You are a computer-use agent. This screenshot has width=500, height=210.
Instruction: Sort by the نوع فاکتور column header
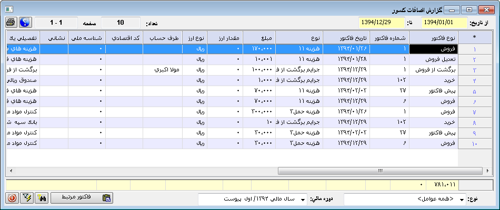434,37
